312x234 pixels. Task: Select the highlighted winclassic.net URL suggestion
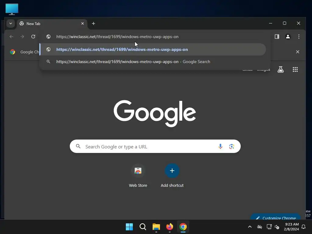153,50
